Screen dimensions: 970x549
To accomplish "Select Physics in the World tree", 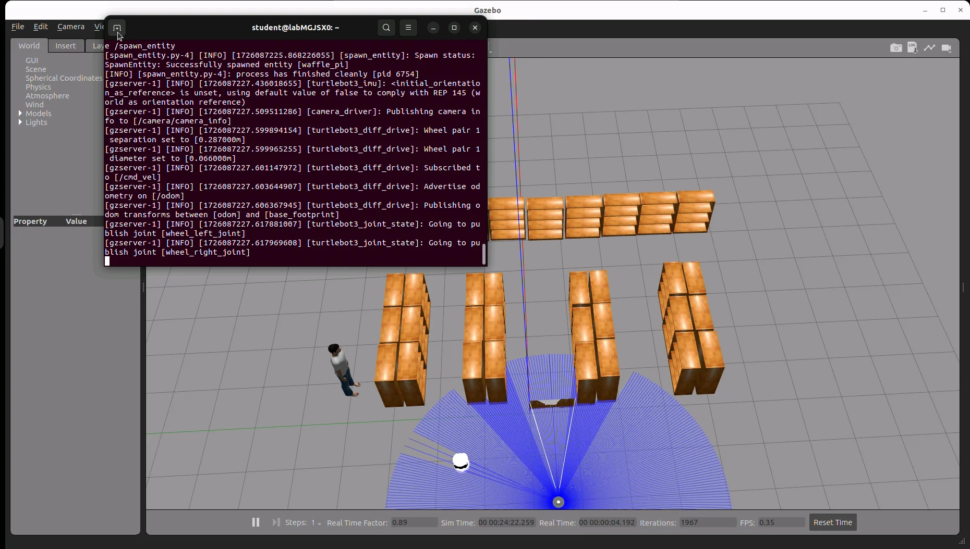I will 39,87.
